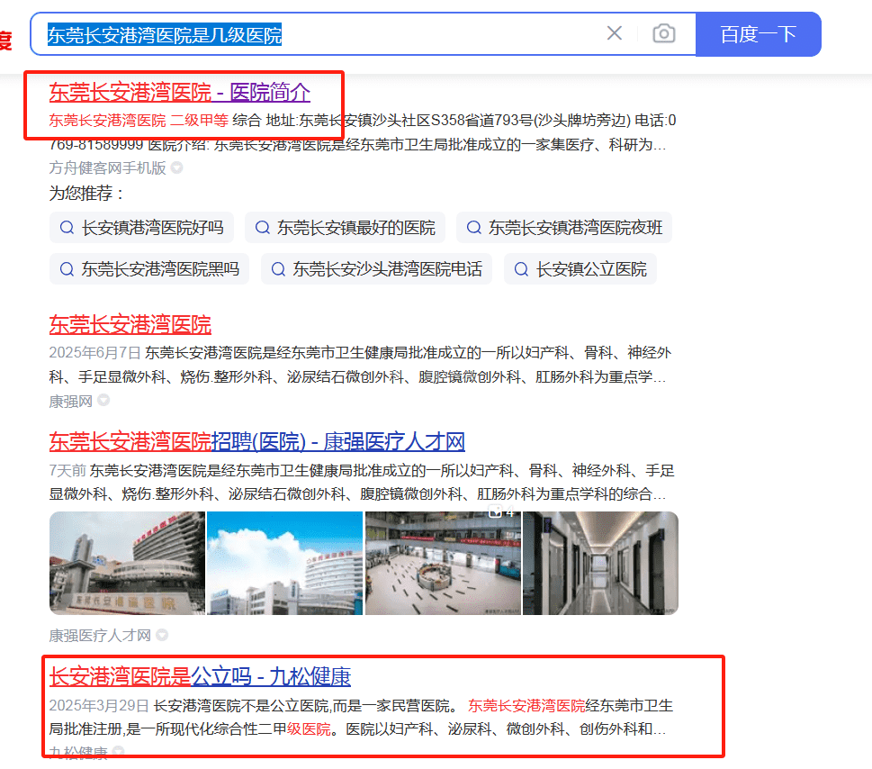
Task: Click magnifier icon in 长安镇公立医院 chip
Action: (521, 269)
